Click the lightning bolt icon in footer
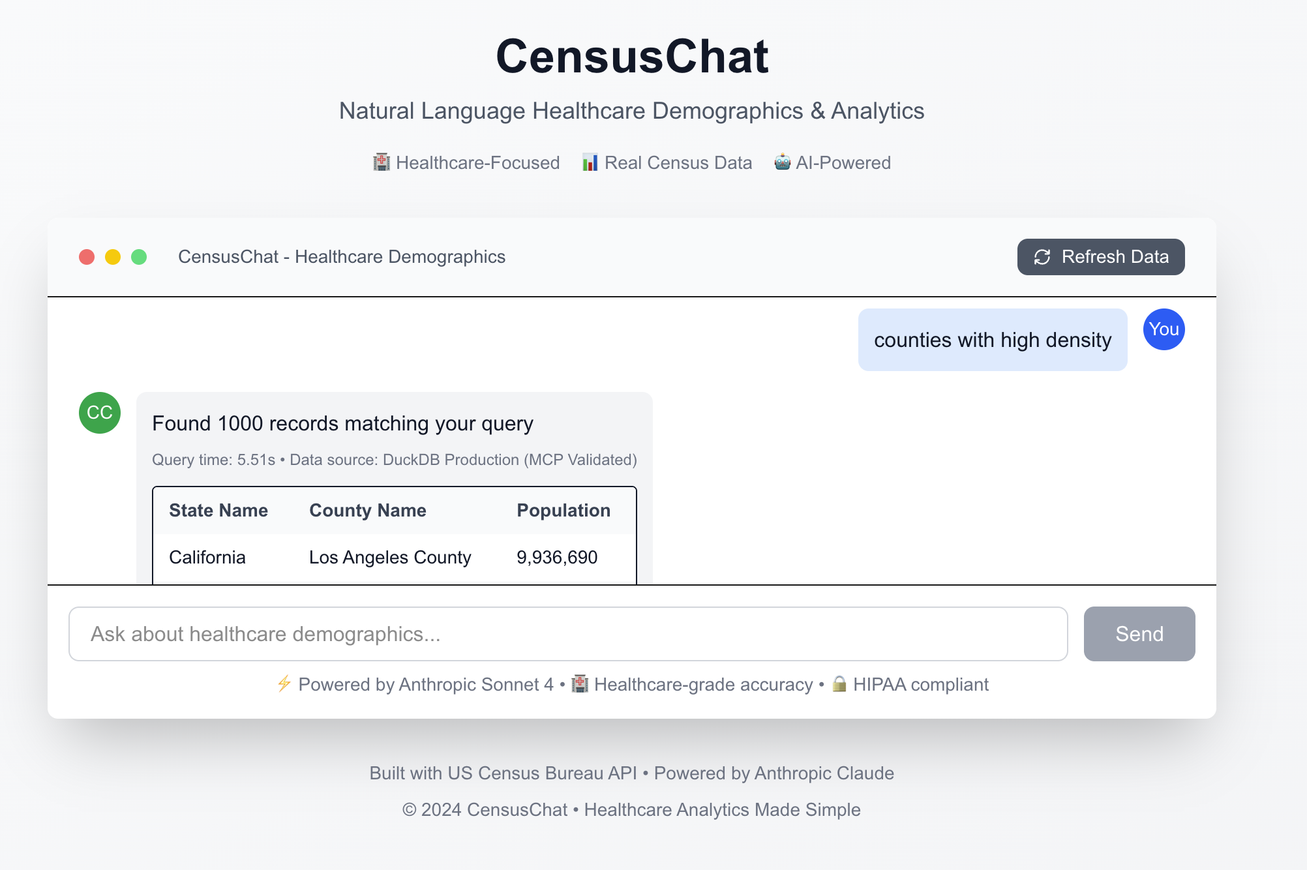This screenshot has width=1307, height=870. (x=284, y=684)
